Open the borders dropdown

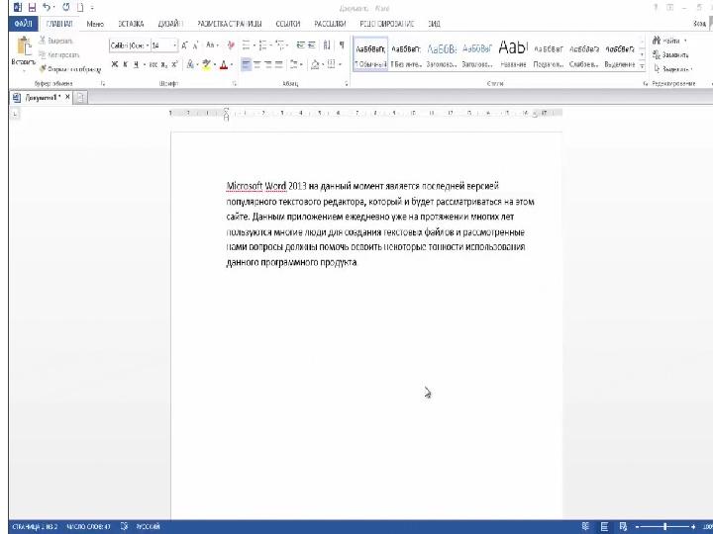[x=340, y=65]
